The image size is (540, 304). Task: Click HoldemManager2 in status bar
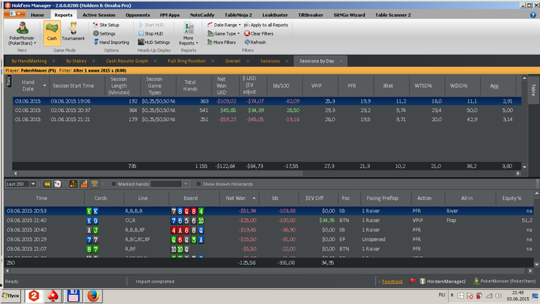(x=443, y=282)
